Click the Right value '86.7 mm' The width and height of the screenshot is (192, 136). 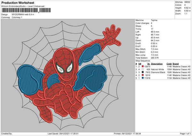point(155,35)
